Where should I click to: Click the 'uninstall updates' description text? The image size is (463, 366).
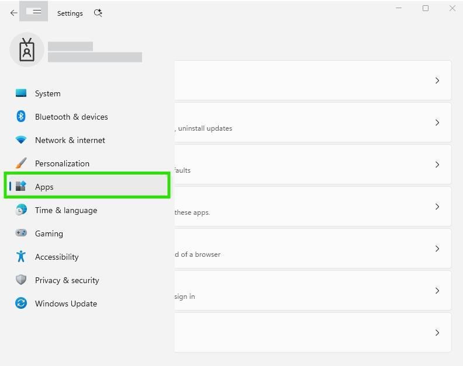pyautogui.click(x=205, y=128)
